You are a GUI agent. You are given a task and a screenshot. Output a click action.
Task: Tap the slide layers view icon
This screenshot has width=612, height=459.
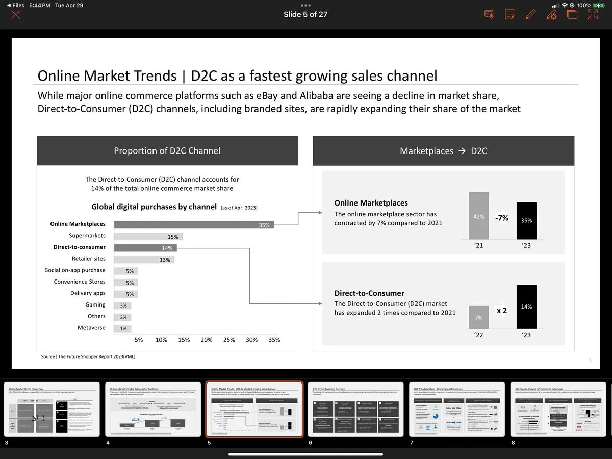[x=572, y=15]
